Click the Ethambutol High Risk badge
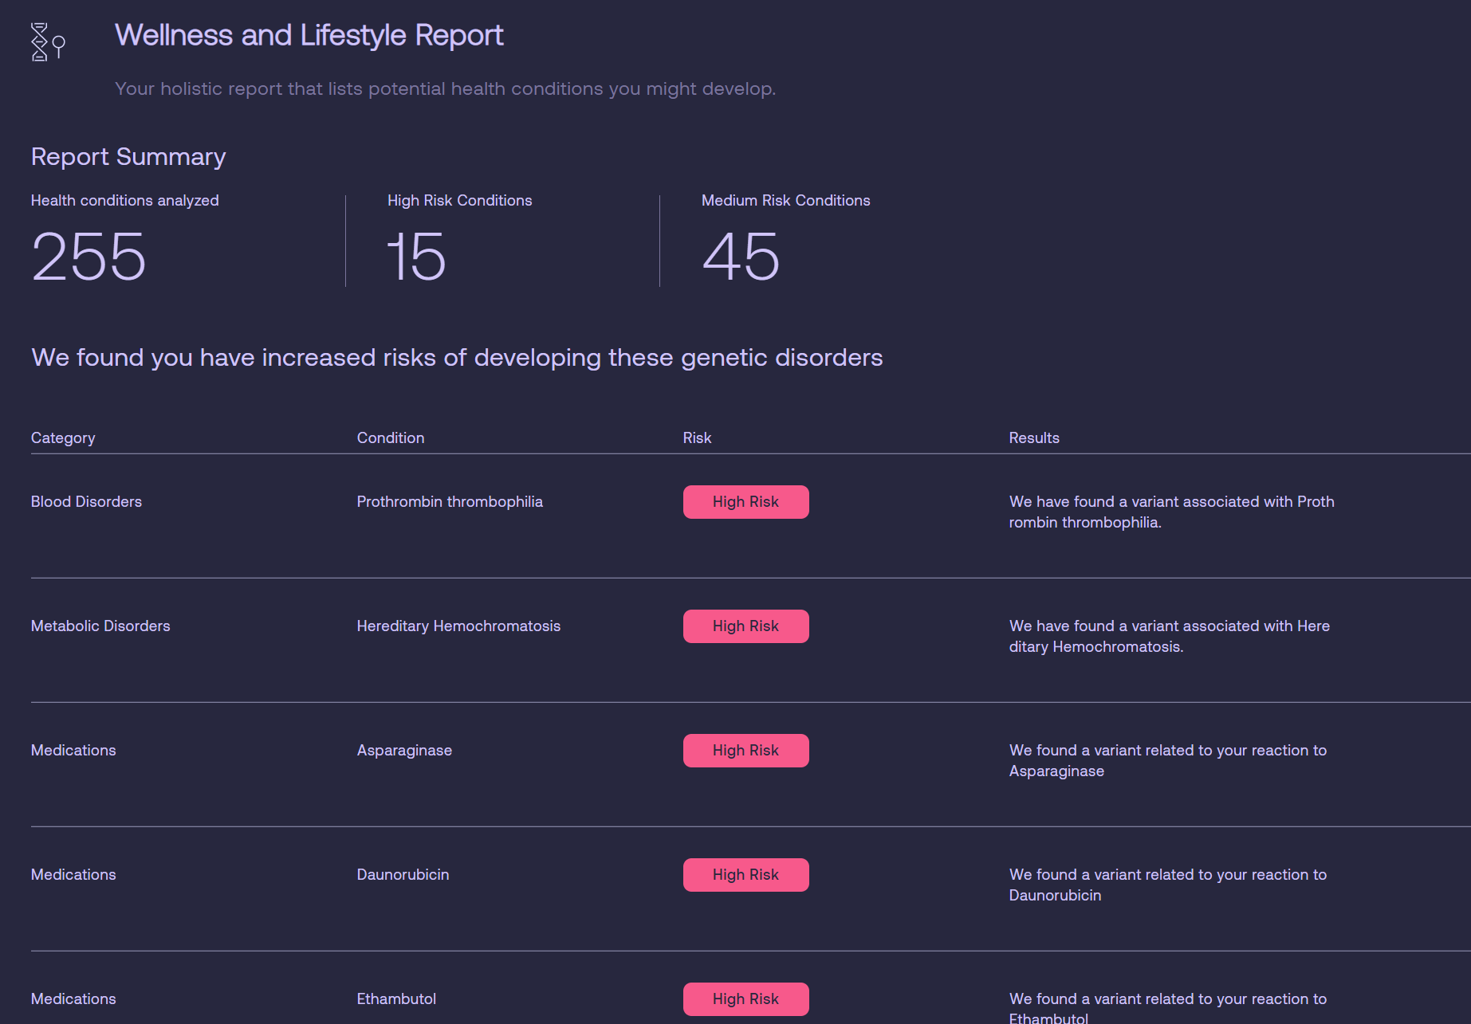Viewport: 1471px width, 1024px height. point(745,999)
